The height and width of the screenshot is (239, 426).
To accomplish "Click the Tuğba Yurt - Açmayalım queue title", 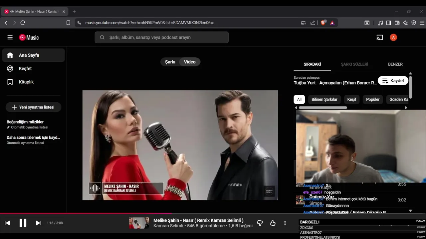I will (335, 83).
